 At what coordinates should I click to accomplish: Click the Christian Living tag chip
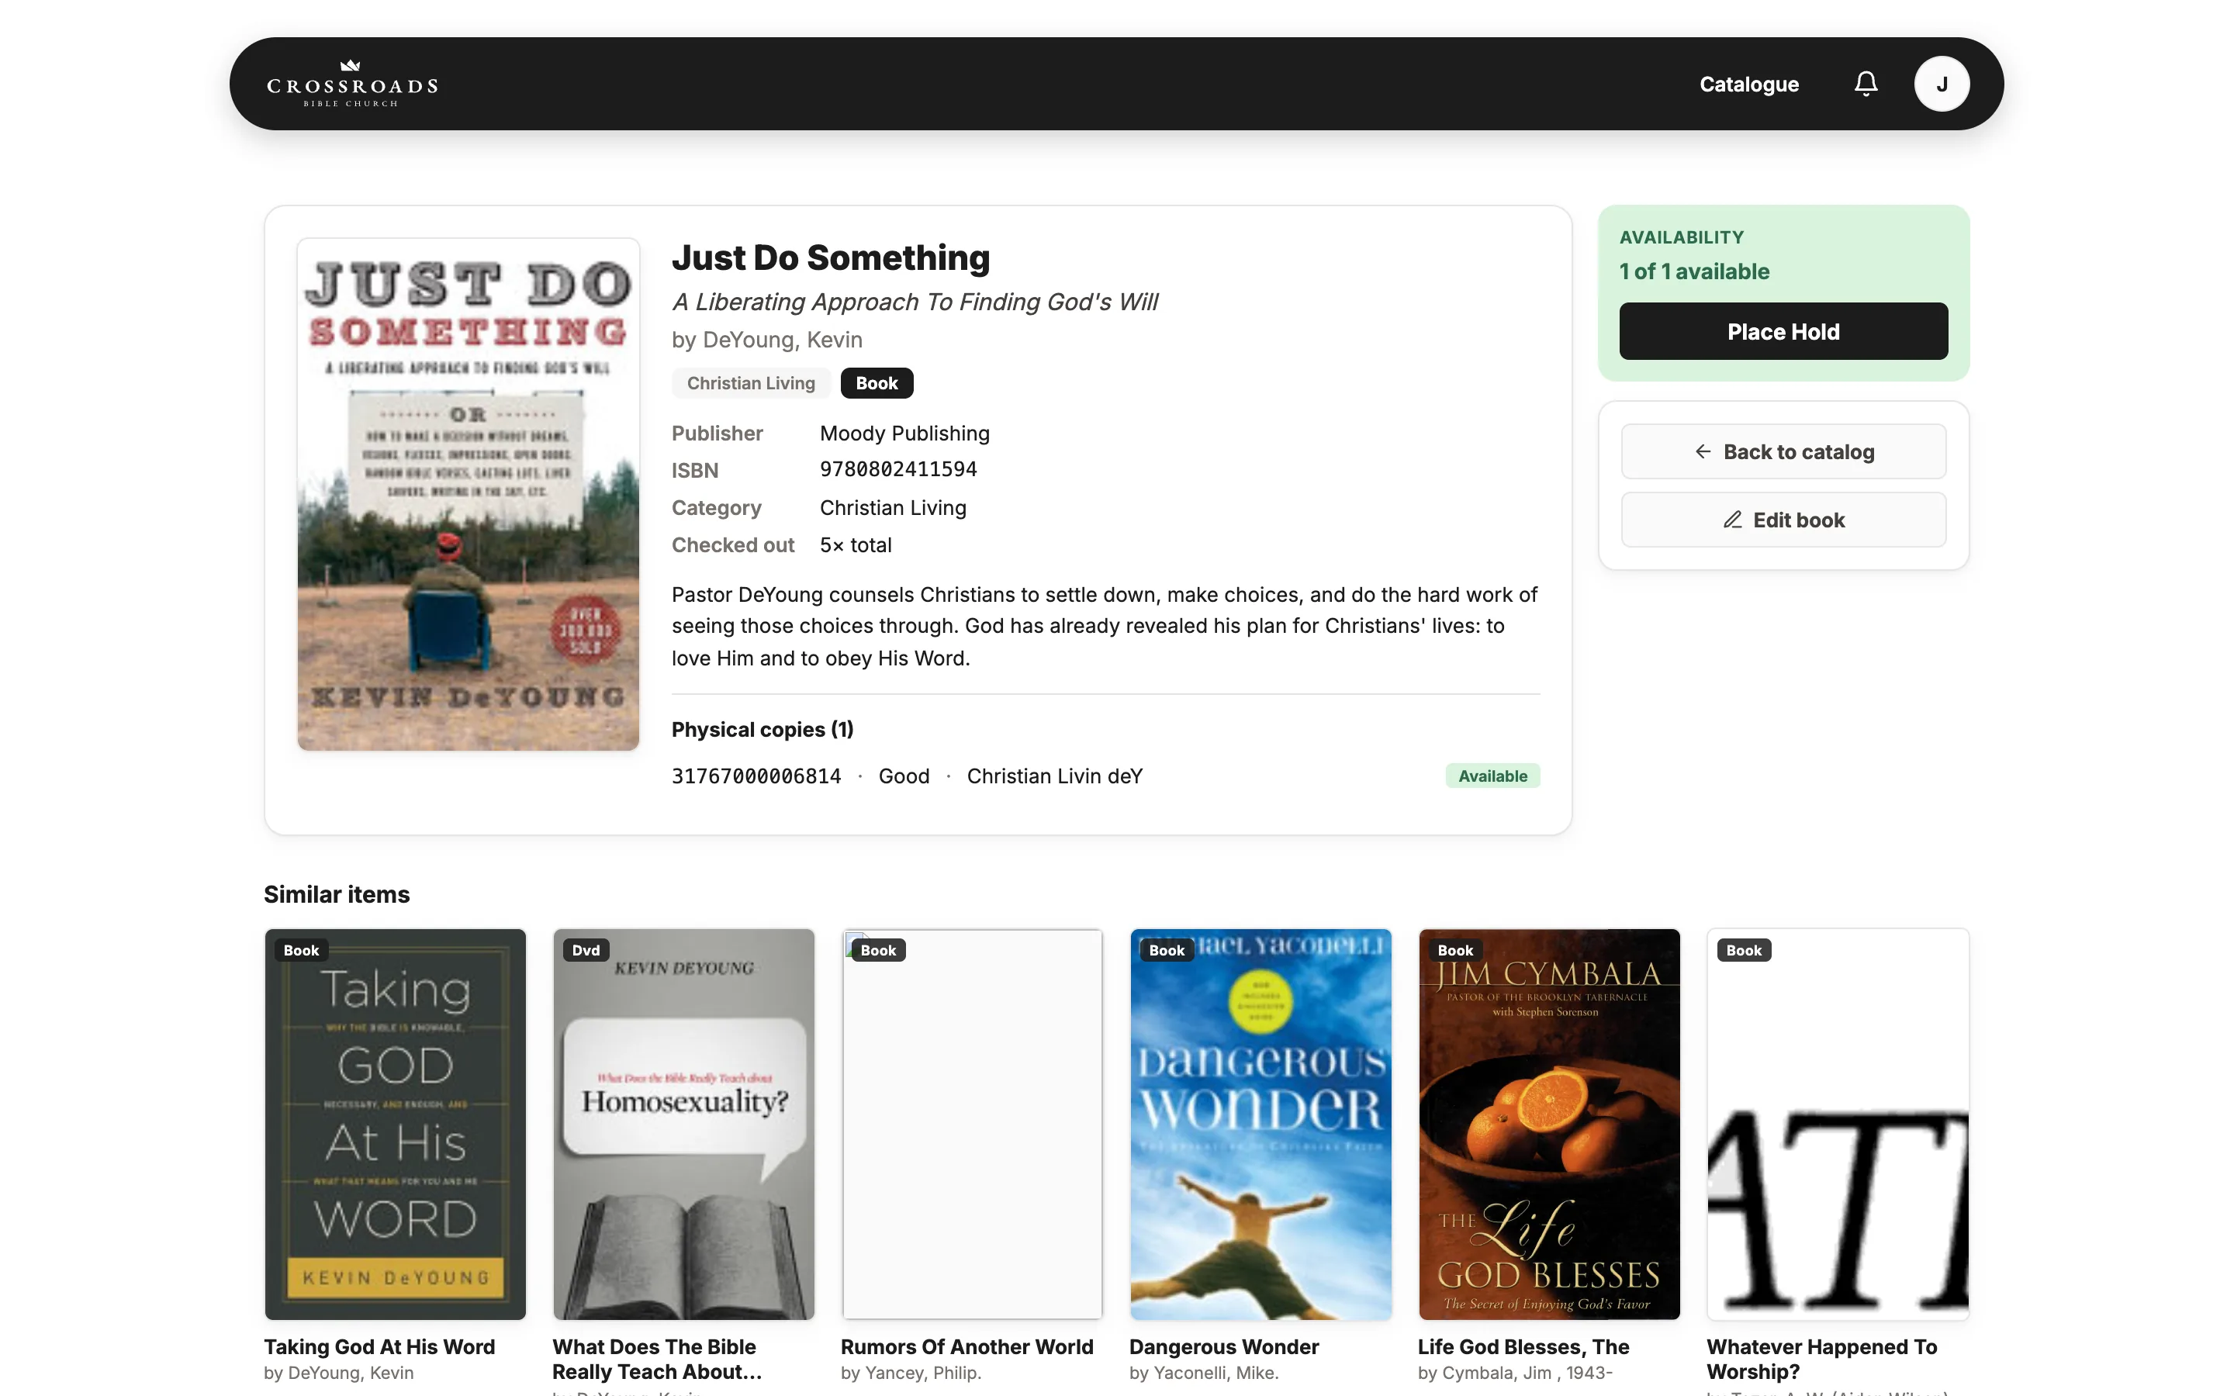click(751, 383)
